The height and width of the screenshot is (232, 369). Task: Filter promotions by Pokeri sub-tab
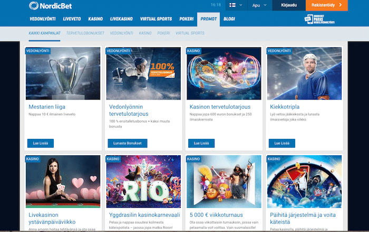[163, 33]
